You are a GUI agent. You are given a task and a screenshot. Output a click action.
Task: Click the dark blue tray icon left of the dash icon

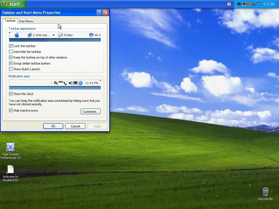click(x=254, y=4)
